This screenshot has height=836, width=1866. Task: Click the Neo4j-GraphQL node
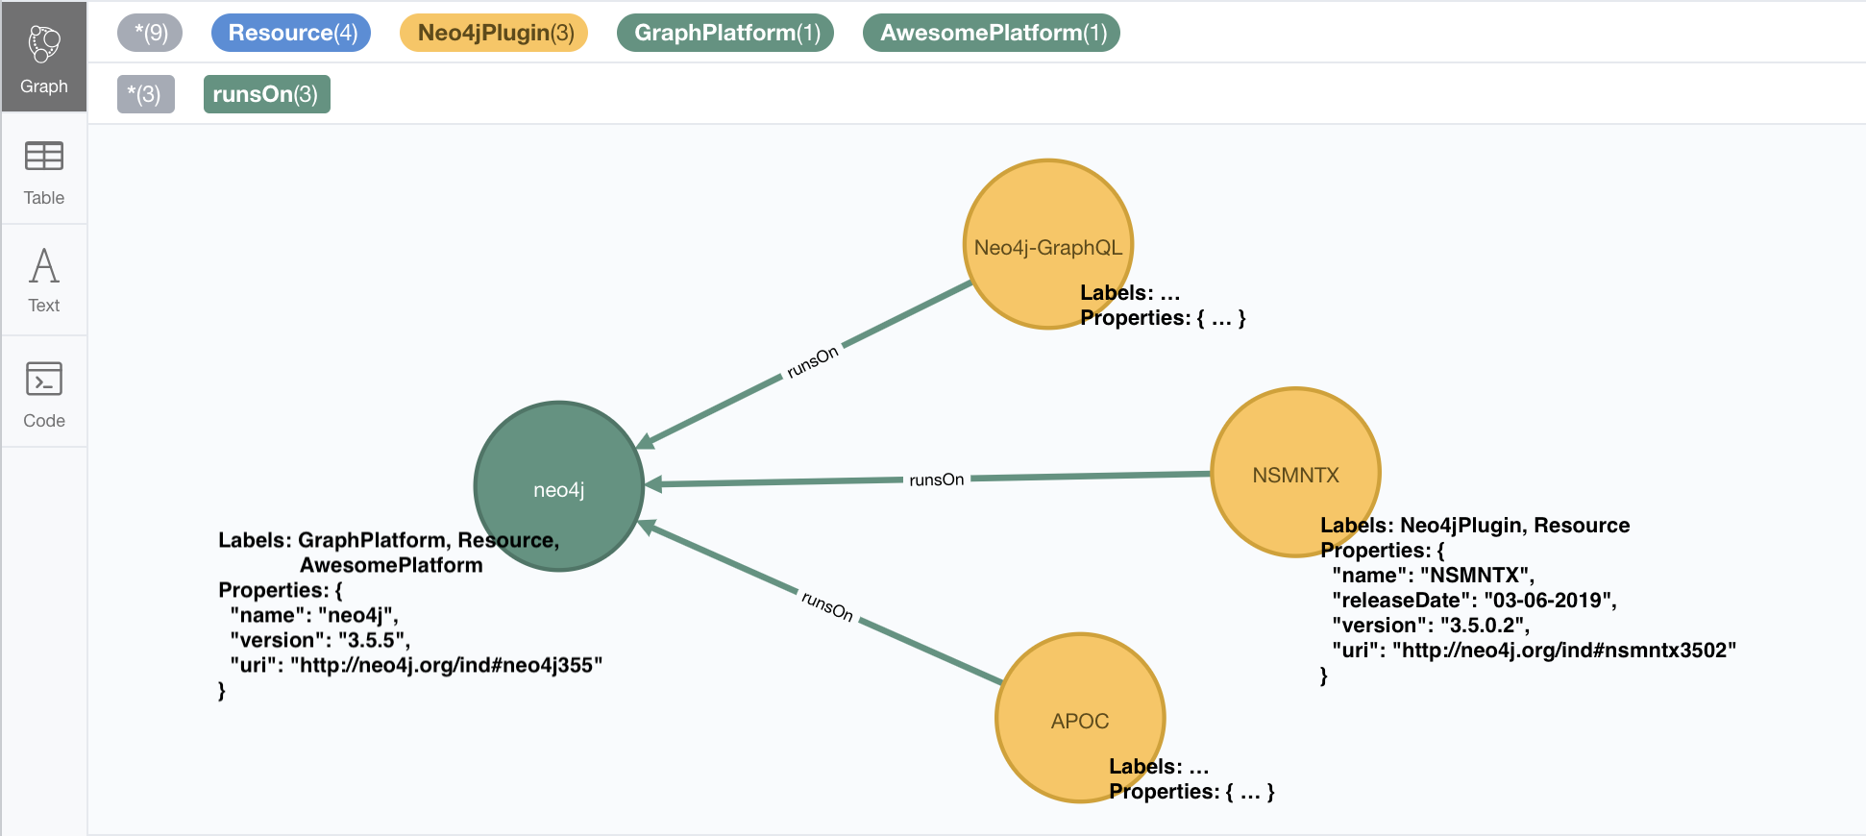(x=1048, y=244)
